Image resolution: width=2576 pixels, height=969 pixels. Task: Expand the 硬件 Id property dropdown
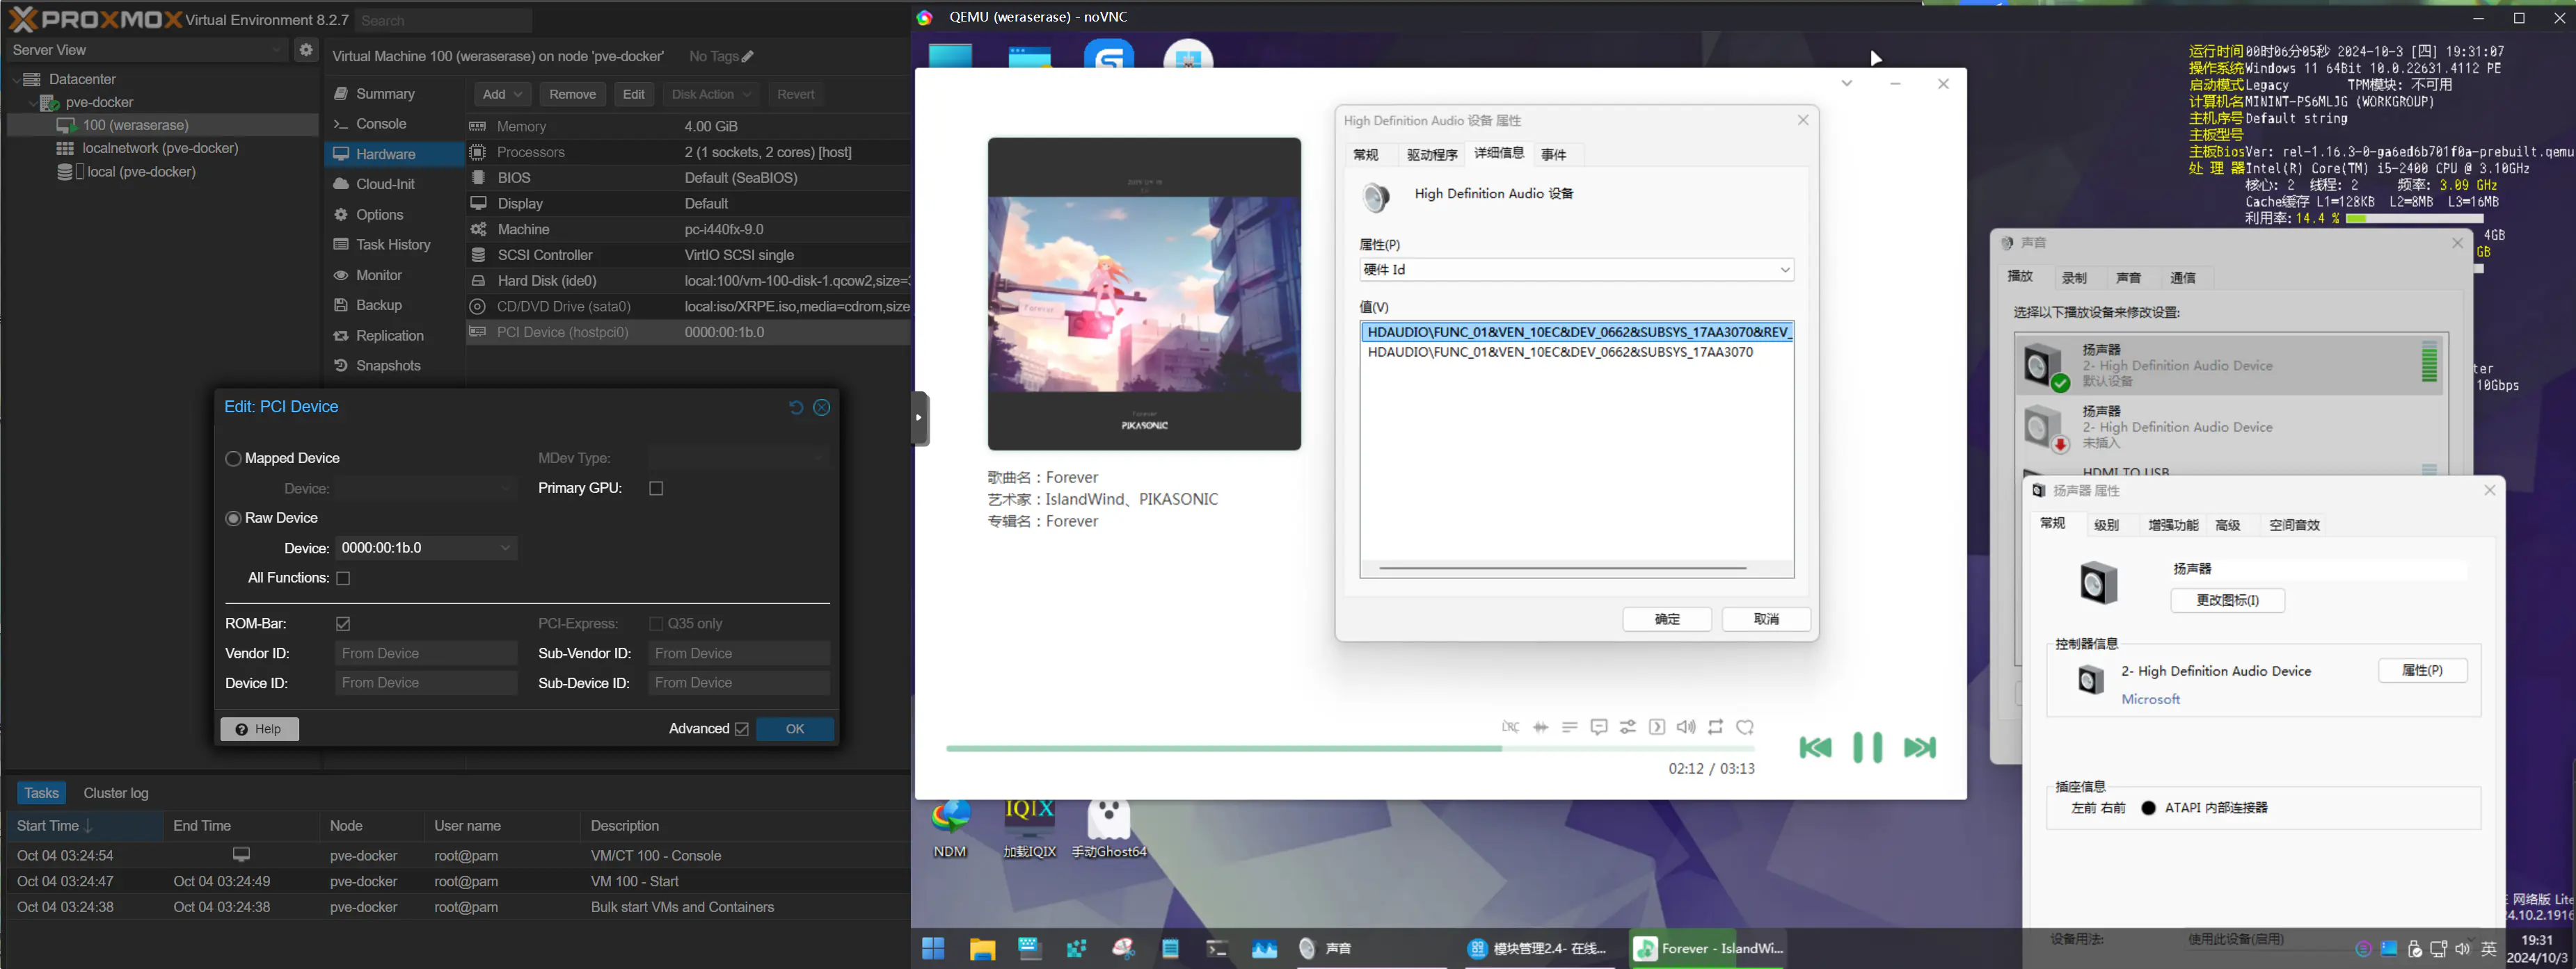pos(1784,270)
